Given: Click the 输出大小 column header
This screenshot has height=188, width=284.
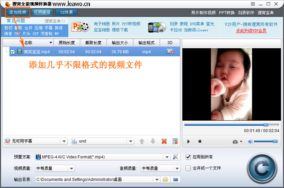Looking at the screenshot, I should (120, 43).
